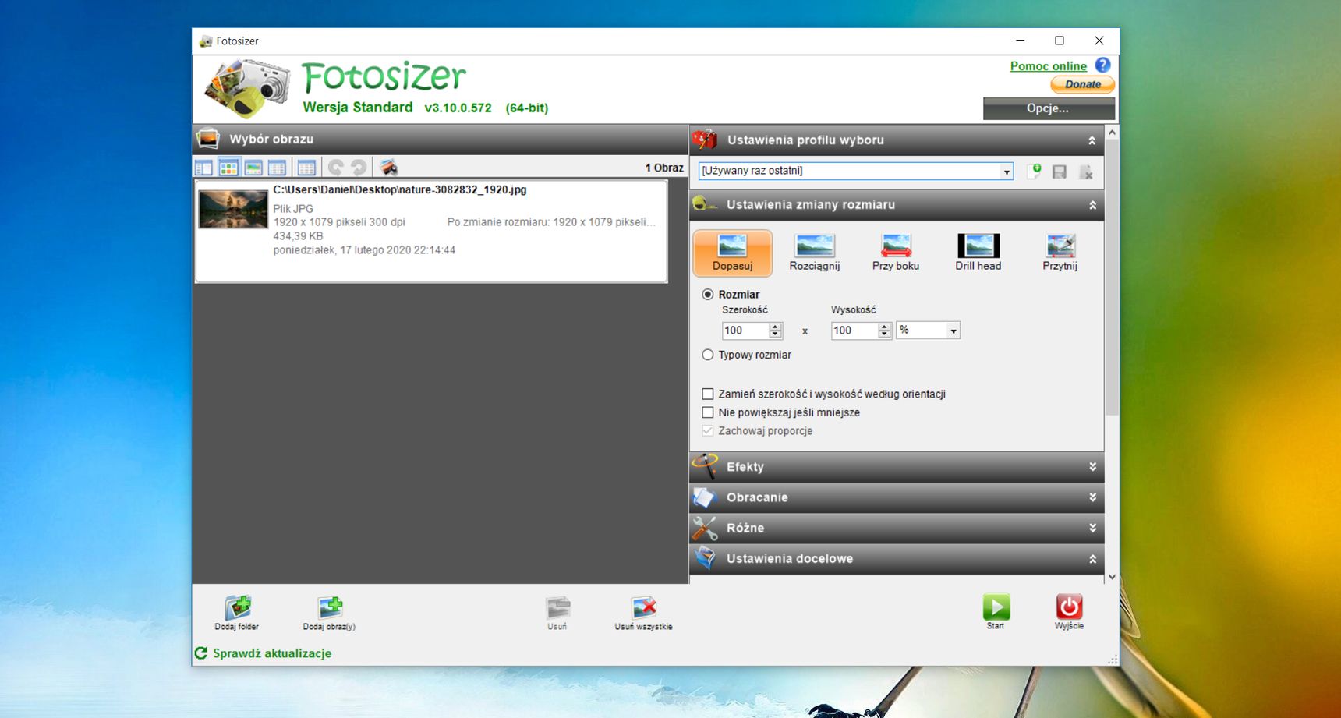
Task: Click the Wybór obrazu panel header
Action: pyautogui.click(x=441, y=140)
